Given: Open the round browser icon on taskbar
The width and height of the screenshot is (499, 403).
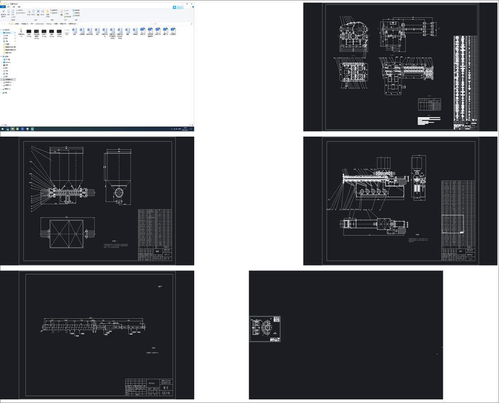Looking at the screenshot, I should tap(8, 129).
